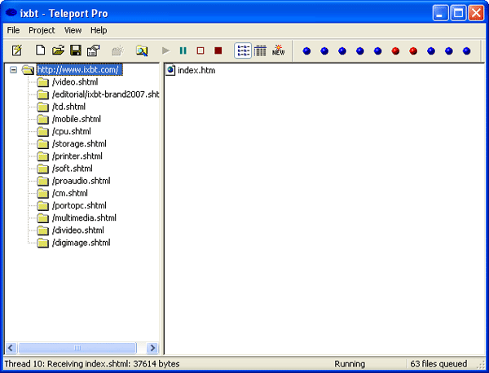The image size is (489, 373).
Task: Open the View menu
Action: [73, 30]
